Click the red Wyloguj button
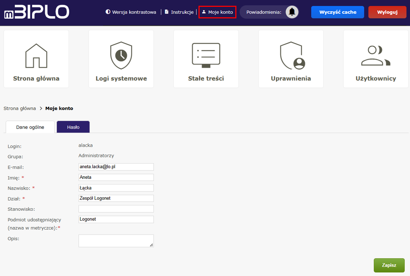Screen dimensions: 410x276 coord(387,12)
